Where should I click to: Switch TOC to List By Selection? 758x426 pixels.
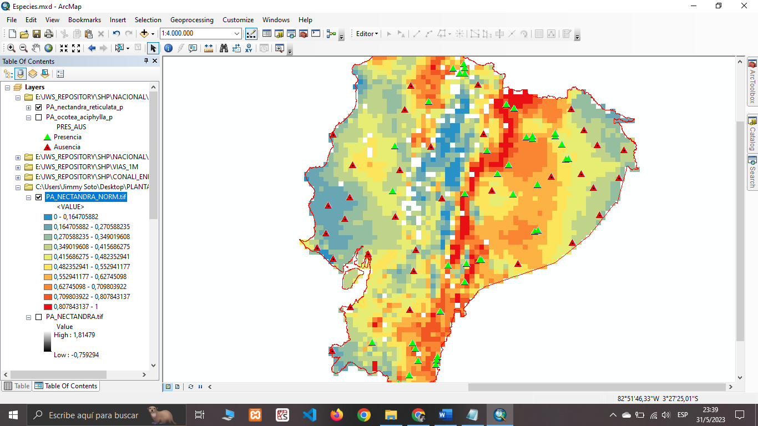pyautogui.click(x=45, y=73)
